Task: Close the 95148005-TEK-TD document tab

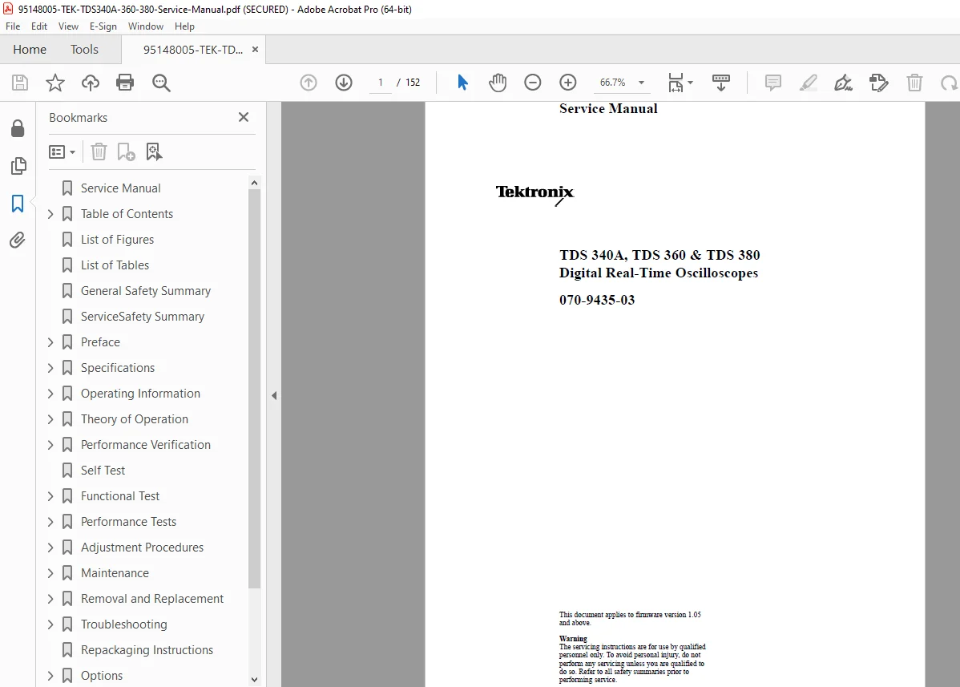Action: 256,50
